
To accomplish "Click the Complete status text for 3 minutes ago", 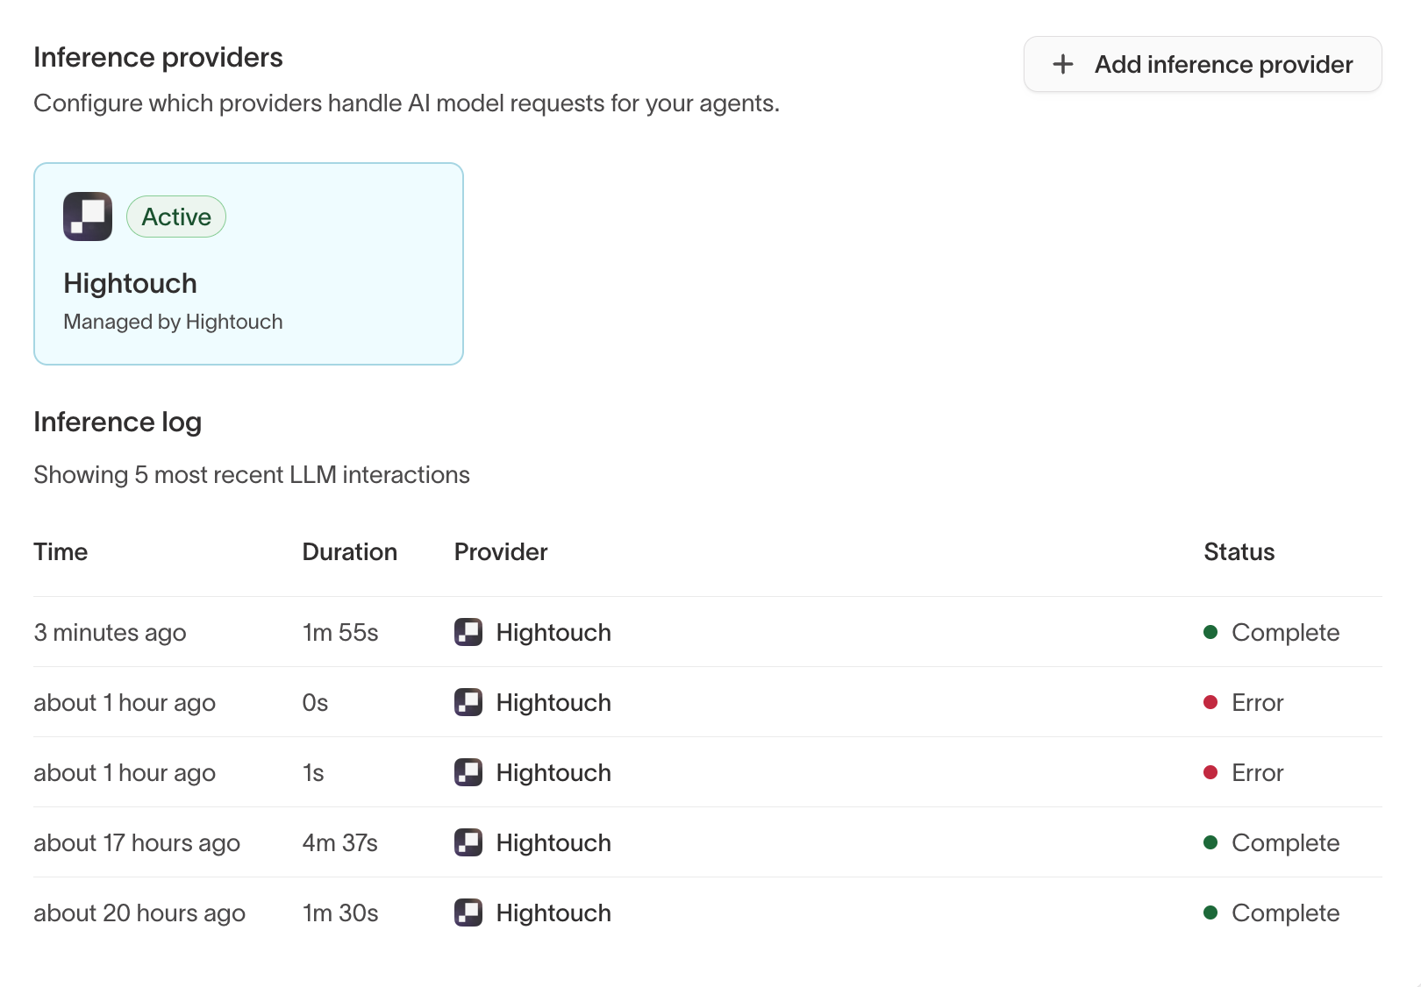I will click(x=1286, y=632).
